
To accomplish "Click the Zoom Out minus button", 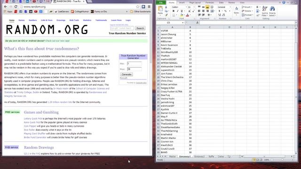I will click(x=272, y=160).
